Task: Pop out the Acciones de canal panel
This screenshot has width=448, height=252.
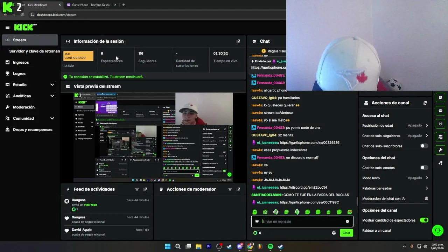Action: (x=425, y=103)
